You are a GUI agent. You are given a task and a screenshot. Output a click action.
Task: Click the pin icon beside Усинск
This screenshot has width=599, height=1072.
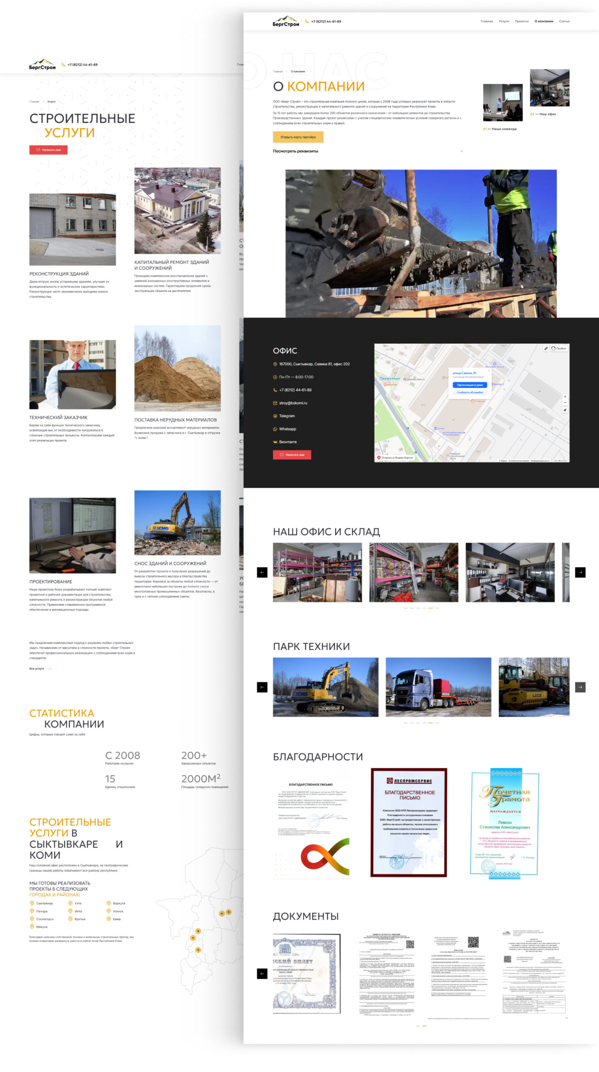click(108, 911)
